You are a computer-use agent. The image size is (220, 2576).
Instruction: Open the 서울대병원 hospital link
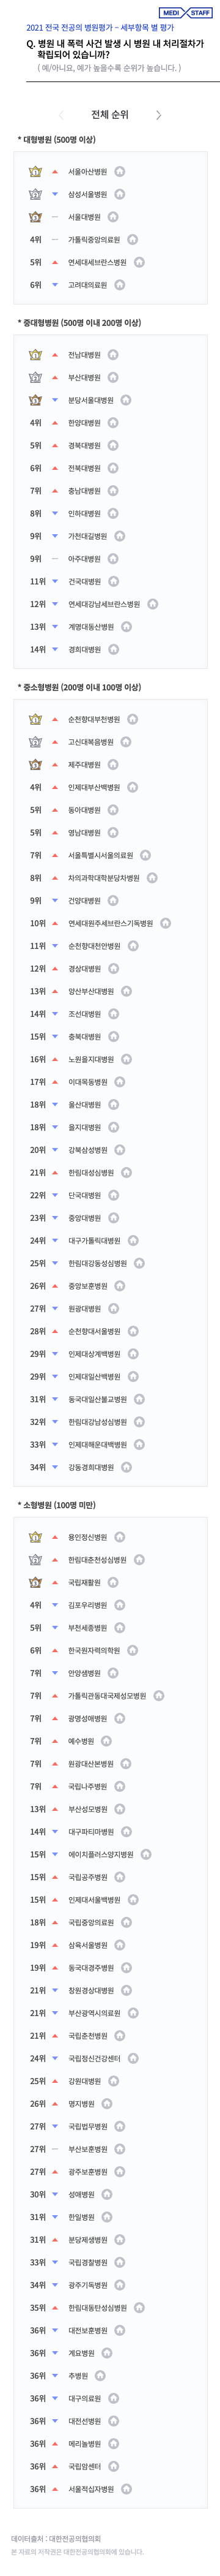tap(84, 218)
